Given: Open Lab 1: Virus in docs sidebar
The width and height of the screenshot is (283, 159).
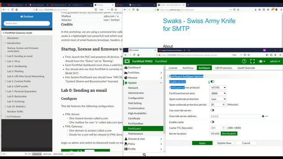Looking at the screenshot, I should (14, 61).
